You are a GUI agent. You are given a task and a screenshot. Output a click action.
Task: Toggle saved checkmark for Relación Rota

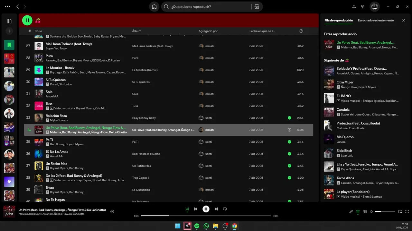coord(289,118)
